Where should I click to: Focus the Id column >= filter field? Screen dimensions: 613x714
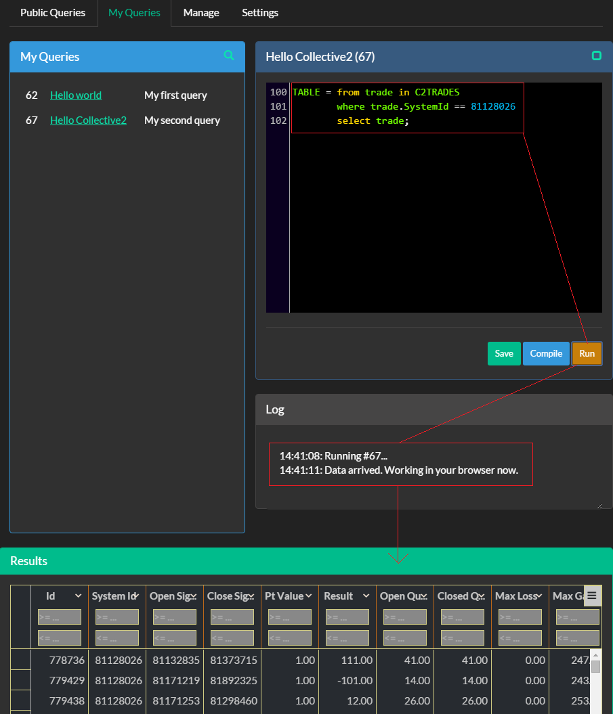coord(60,617)
